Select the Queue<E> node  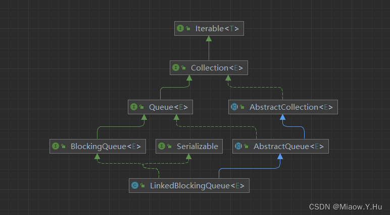pyautogui.click(x=160, y=107)
